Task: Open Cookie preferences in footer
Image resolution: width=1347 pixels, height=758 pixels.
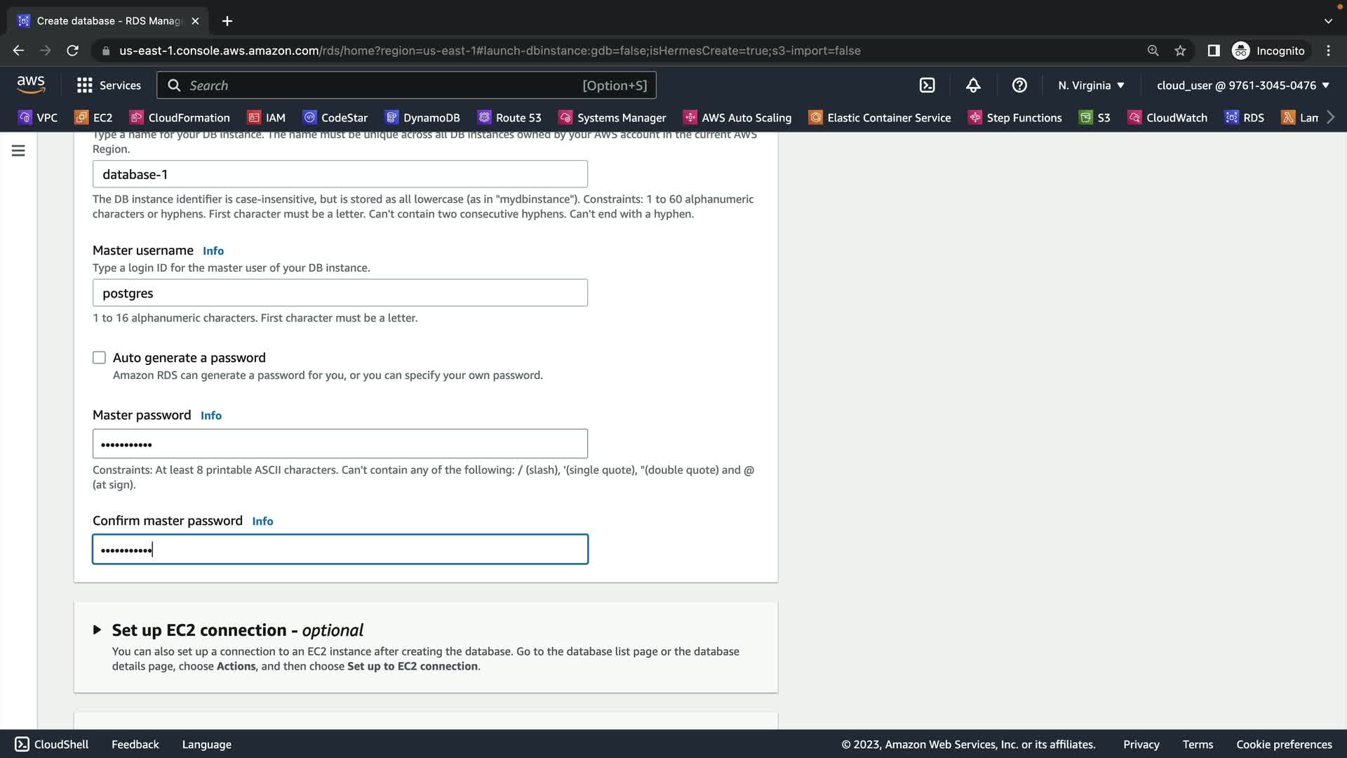Action: point(1284,745)
